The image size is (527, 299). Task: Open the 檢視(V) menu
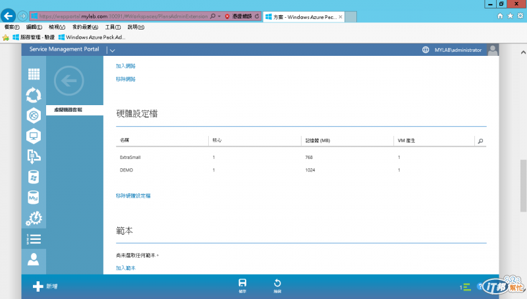(x=57, y=27)
